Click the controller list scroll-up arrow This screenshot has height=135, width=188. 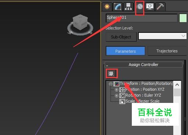[177, 85]
